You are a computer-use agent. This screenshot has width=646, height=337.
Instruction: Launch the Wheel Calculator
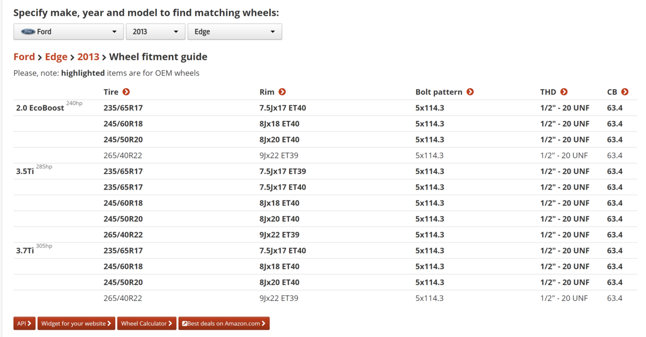(146, 324)
